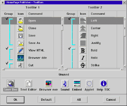Open the system menu in the title bar
The width and height of the screenshot is (127, 106).
(x=3, y=2)
